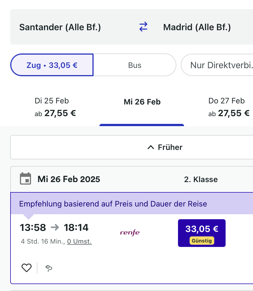
Task: Click the power outlet amenity icon
Action: [x=49, y=268]
